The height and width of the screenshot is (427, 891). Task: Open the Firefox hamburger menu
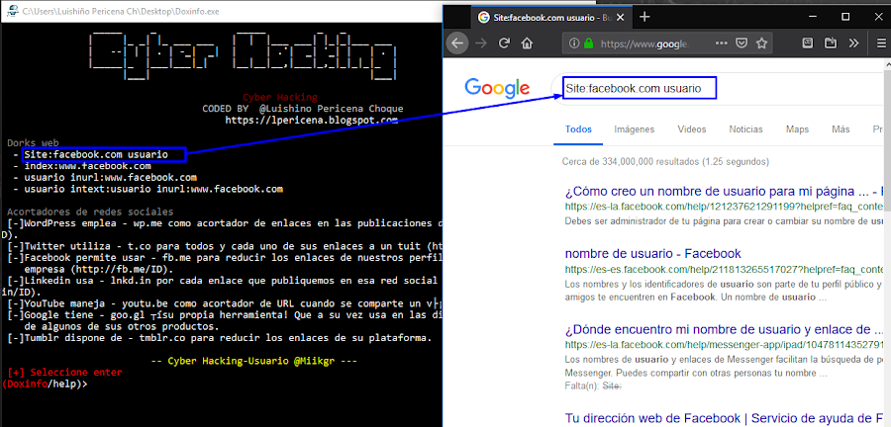[x=881, y=43]
